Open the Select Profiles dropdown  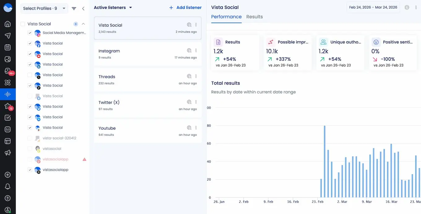(44, 8)
